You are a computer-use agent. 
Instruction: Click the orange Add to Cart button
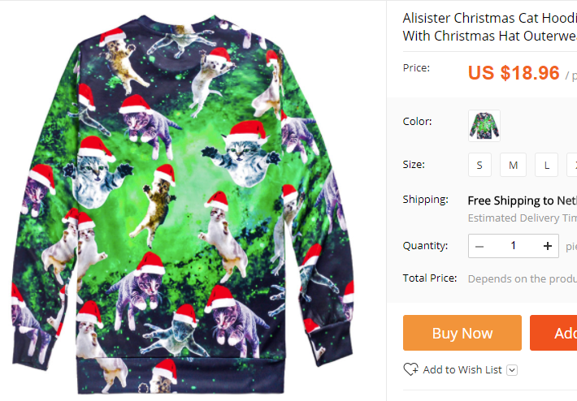(553, 333)
